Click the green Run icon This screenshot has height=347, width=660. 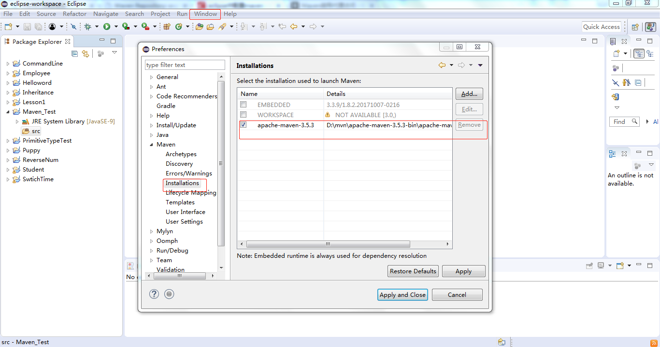coord(106,27)
